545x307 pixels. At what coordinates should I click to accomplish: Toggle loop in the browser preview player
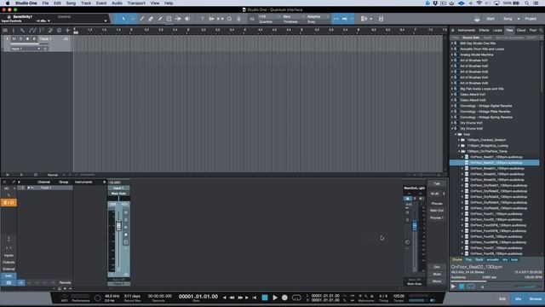point(471,287)
